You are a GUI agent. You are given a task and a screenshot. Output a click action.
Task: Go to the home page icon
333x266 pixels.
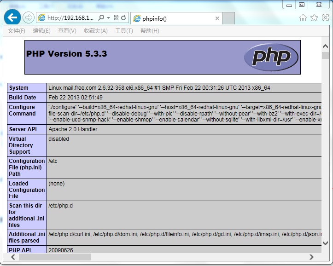[303, 18]
